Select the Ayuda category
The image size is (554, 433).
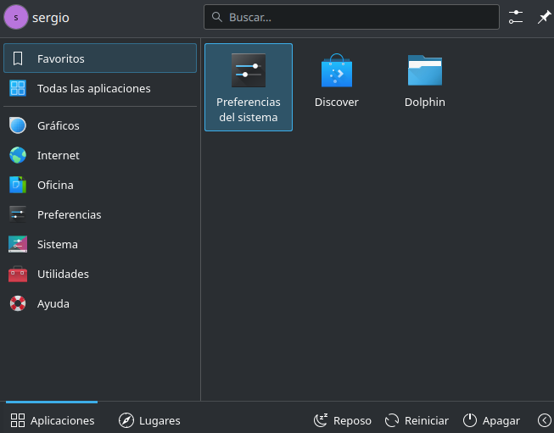pyautogui.click(x=100, y=303)
